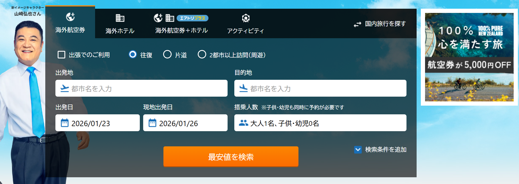Click the swap arrows icon beside 国内旅行を探す
The width and height of the screenshot is (519, 184).
click(357, 24)
